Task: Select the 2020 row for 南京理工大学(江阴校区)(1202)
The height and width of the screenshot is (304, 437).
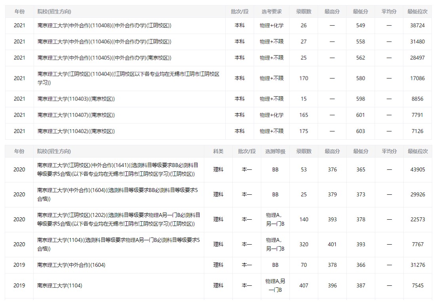Action: pyautogui.click(x=218, y=220)
